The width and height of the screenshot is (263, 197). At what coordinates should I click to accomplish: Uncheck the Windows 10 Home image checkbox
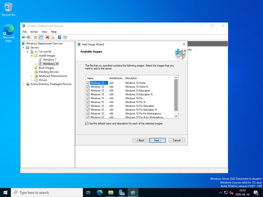[x=88, y=83]
